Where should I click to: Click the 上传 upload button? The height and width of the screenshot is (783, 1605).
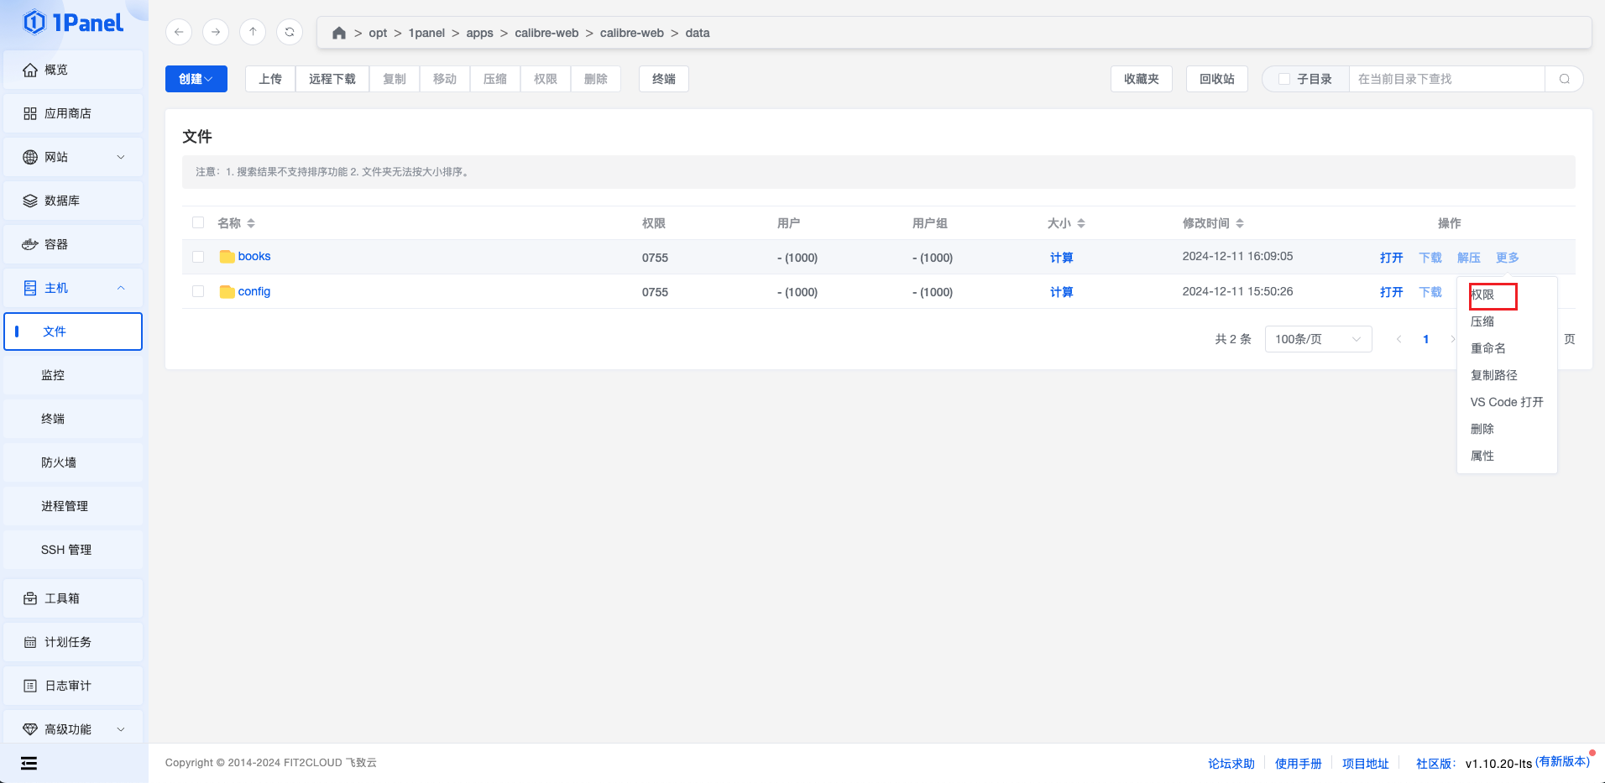pyautogui.click(x=270, y=79)
